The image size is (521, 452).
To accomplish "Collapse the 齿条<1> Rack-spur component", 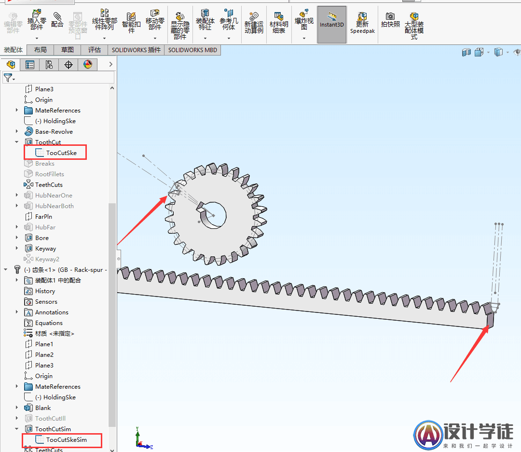I will click(x=6, y=270).
